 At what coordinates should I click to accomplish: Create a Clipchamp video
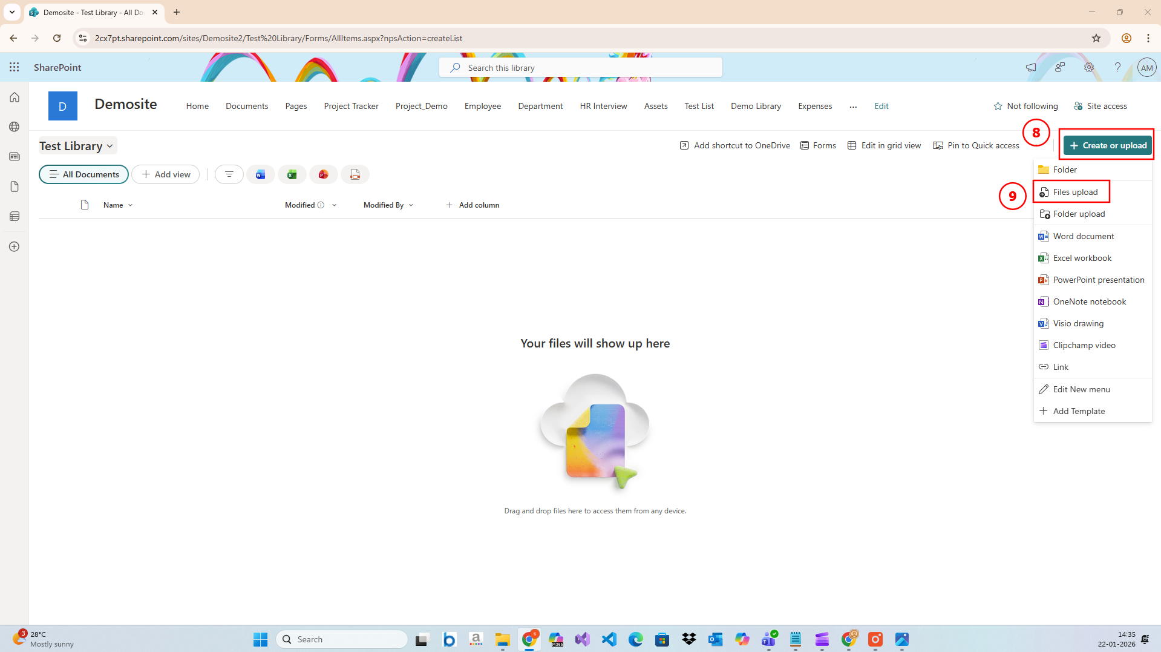(x=1093, y=345)
